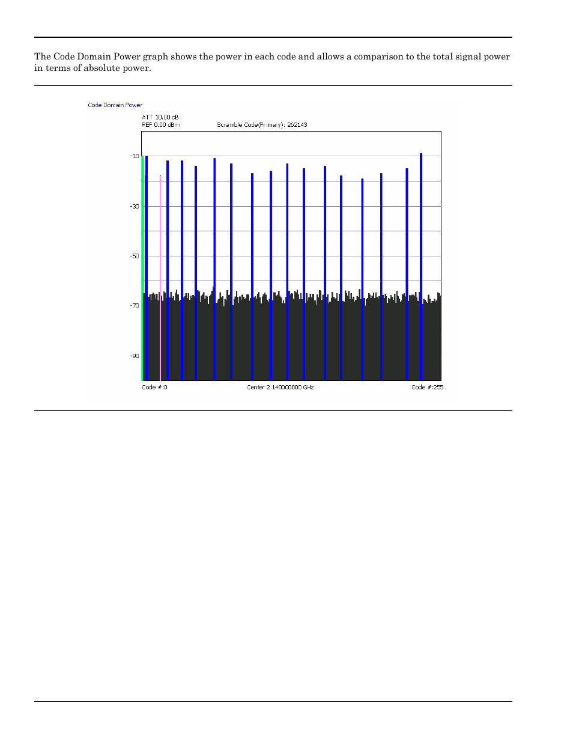573x742 pixels.
Task: Select the 'ATT 10.00 dB' readout
Action: [160, 117]
